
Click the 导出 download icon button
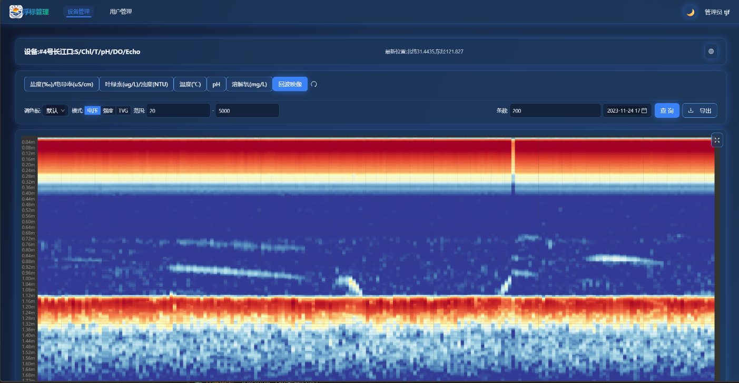coord(699,110)
